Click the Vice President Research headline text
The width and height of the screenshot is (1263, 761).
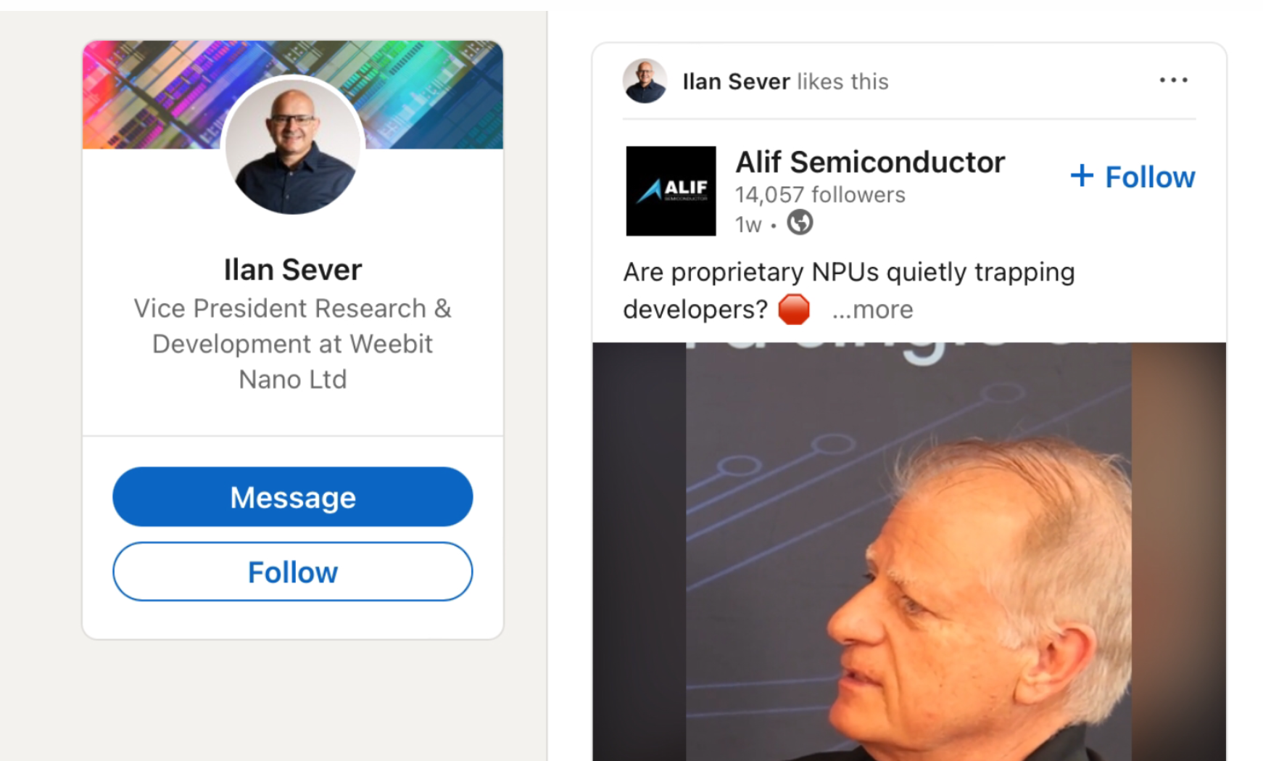(293, 344)
